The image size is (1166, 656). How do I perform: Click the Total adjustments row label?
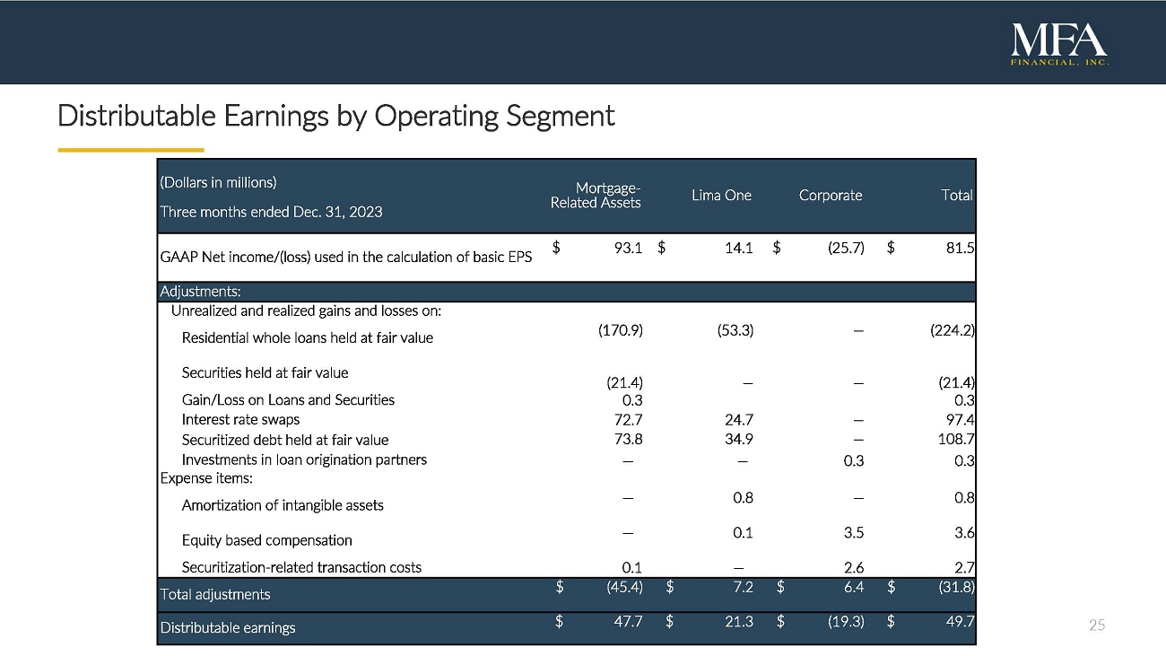(214, 594)
